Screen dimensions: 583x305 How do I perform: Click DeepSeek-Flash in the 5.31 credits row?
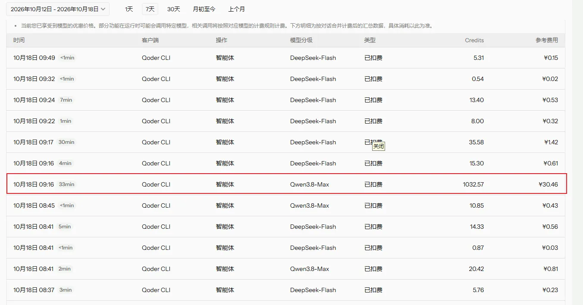(313, 58)
